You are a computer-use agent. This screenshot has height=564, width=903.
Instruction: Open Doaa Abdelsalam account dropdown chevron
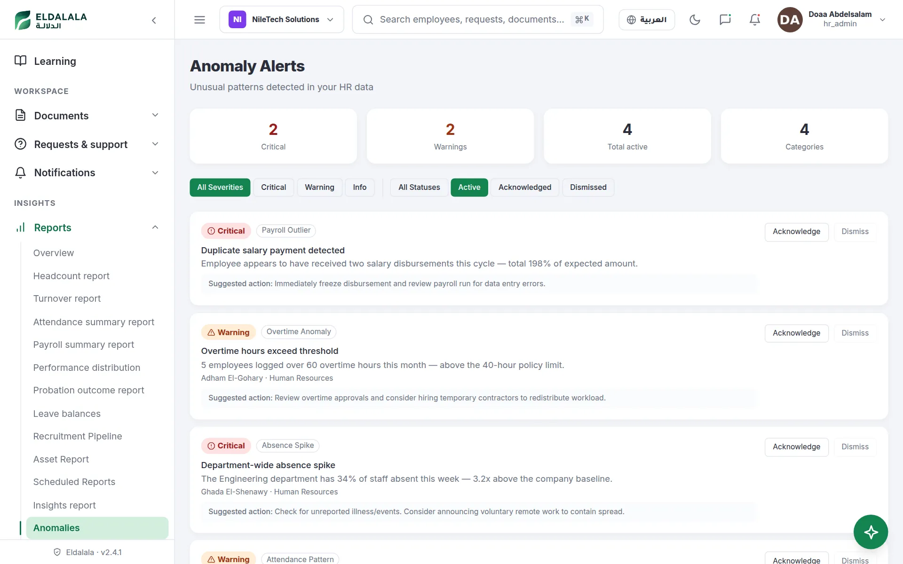pyautogui.click(x=883, y=20)
